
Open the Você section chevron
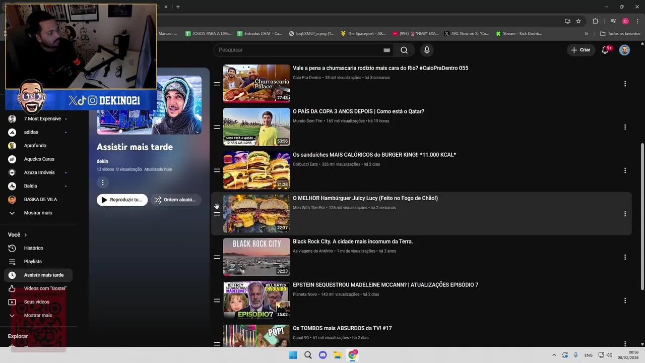pos(25,235)
